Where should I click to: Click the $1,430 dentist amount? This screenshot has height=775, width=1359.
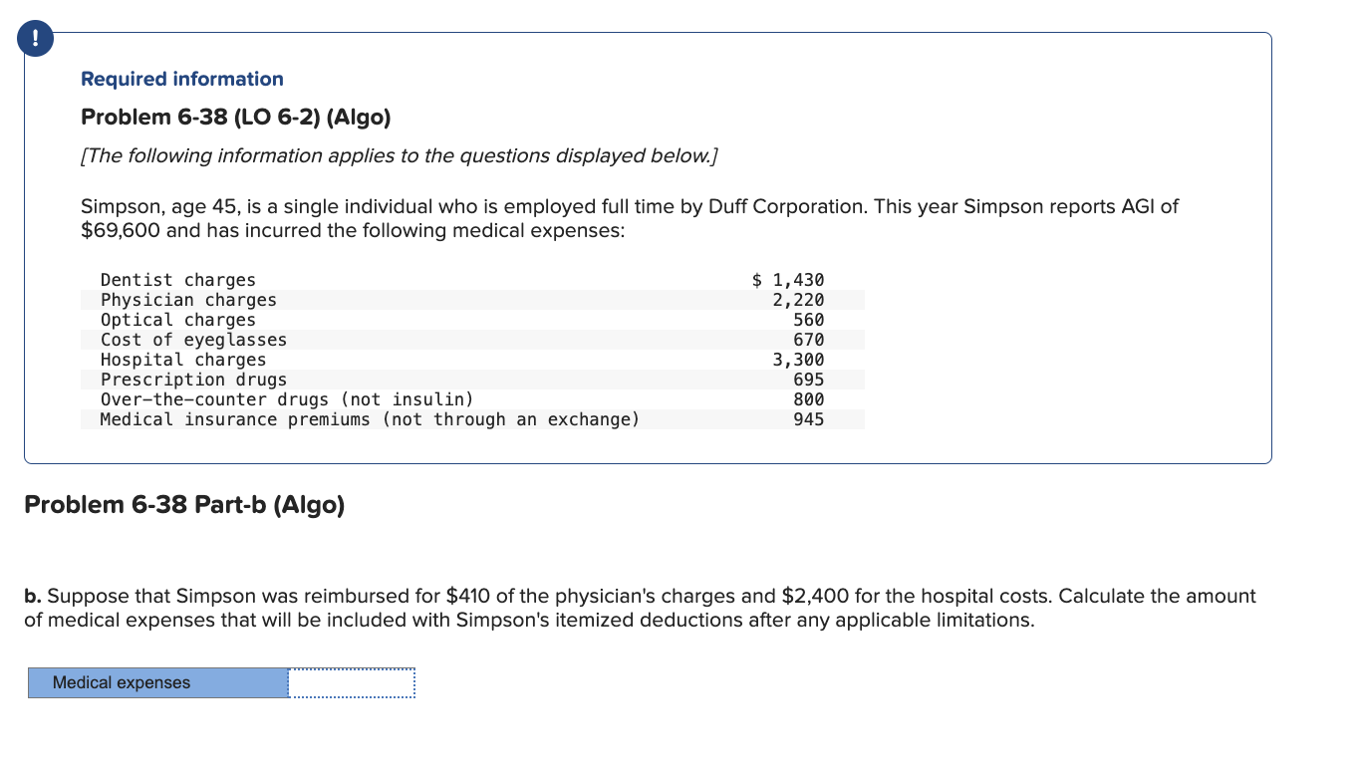coord(788,280)
